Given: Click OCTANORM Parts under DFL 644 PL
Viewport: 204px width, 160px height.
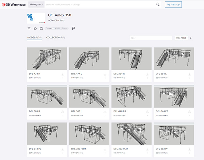Looking at the screenshot, I should click(x=35, y=153).
